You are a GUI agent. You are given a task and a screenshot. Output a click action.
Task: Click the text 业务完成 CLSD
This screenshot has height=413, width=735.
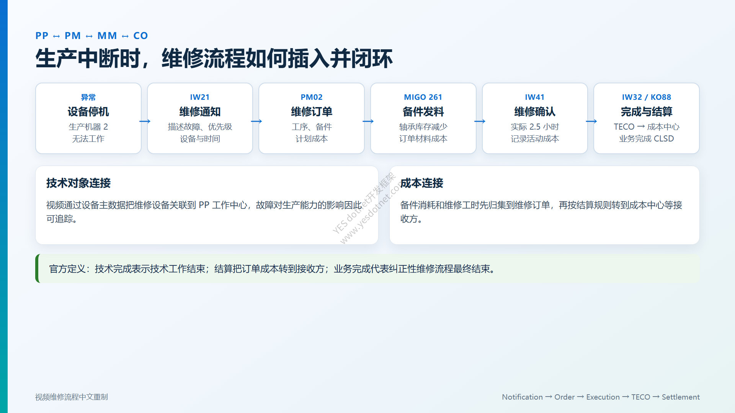tap(647, 138)
